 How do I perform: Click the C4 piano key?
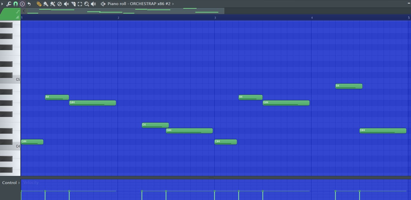pos(10,146)
